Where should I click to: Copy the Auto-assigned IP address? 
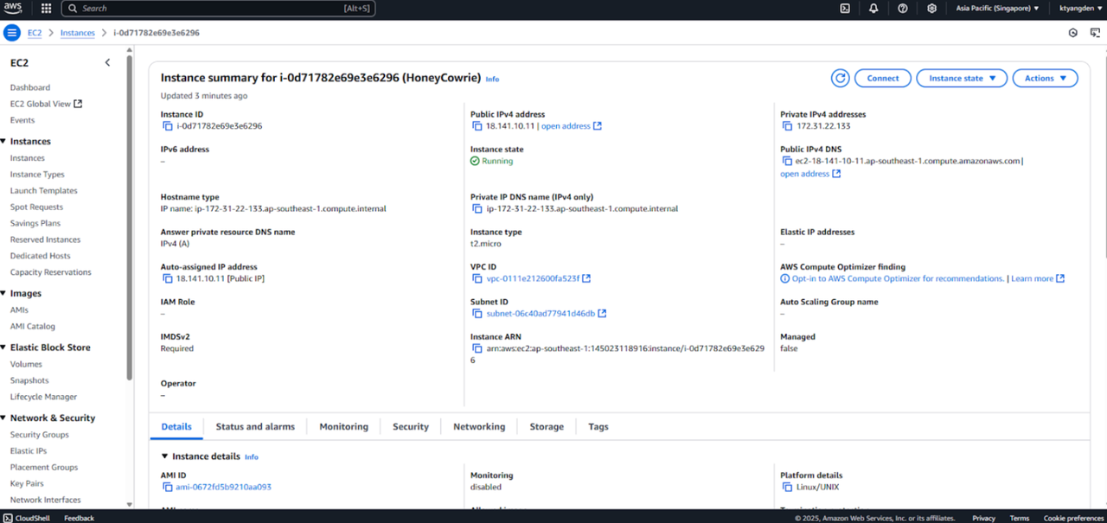click(x=168, y=279)
